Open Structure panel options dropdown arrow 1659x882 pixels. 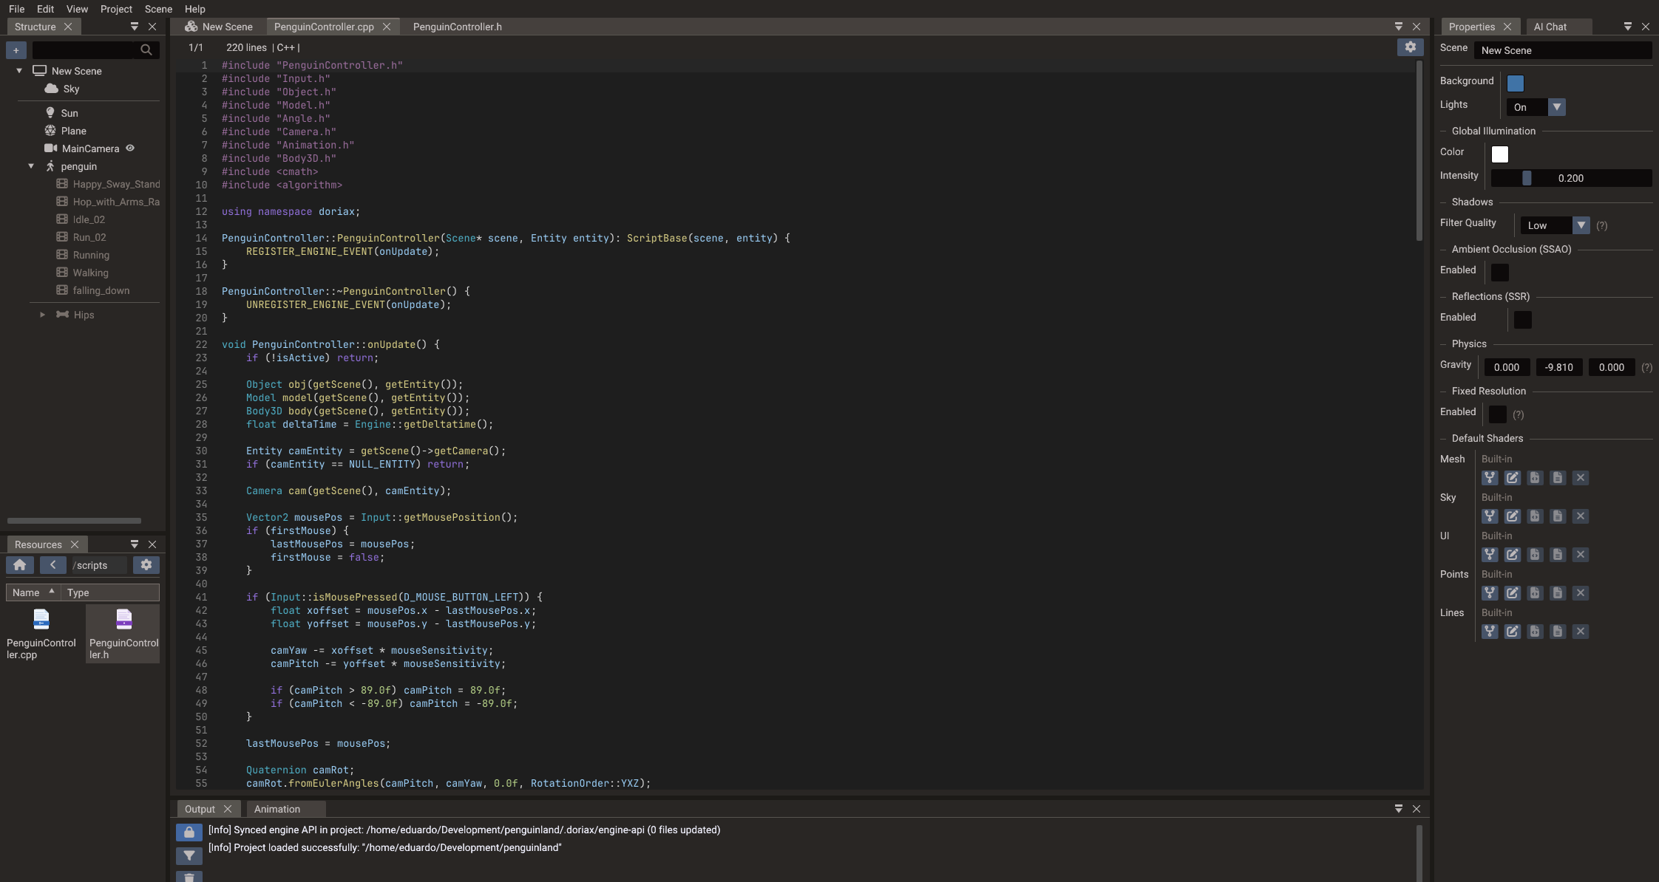[135, 27]
